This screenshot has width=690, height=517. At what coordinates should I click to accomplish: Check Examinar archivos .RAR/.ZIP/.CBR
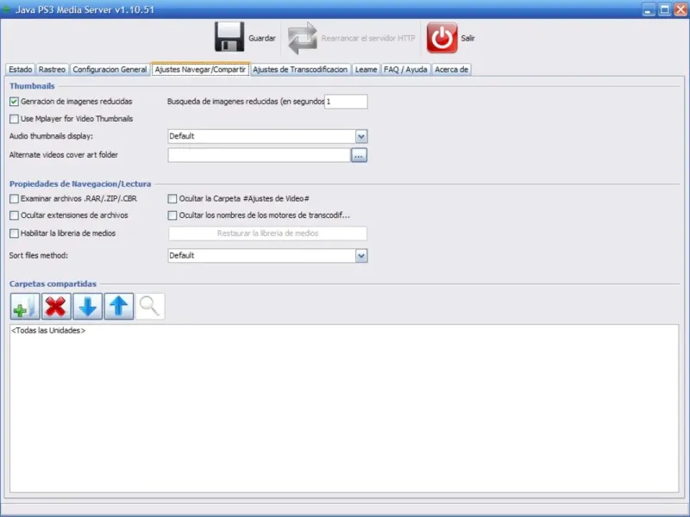click(x=14, y=199)
